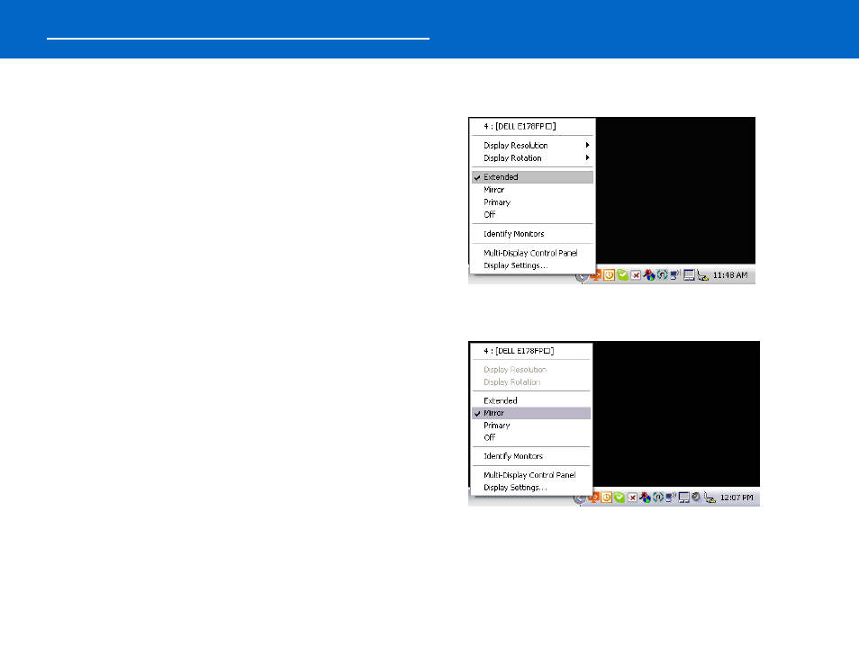
Task: Open Display Settings... in 12:07 PM menu
Action: click(x=531, y=488)
